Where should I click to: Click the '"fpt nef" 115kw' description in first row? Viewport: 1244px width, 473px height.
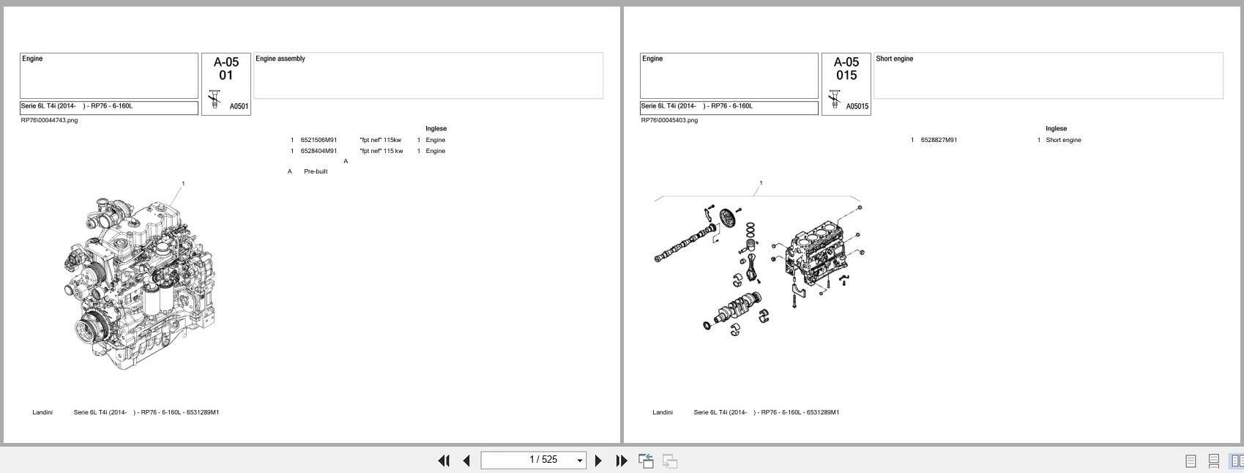click(x=381, y=140)
